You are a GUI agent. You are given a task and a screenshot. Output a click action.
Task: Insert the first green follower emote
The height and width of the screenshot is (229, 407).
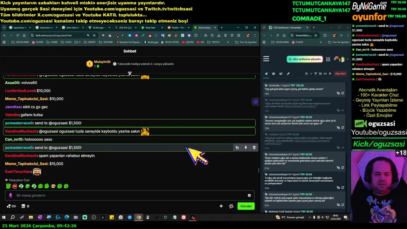[8, 186]
